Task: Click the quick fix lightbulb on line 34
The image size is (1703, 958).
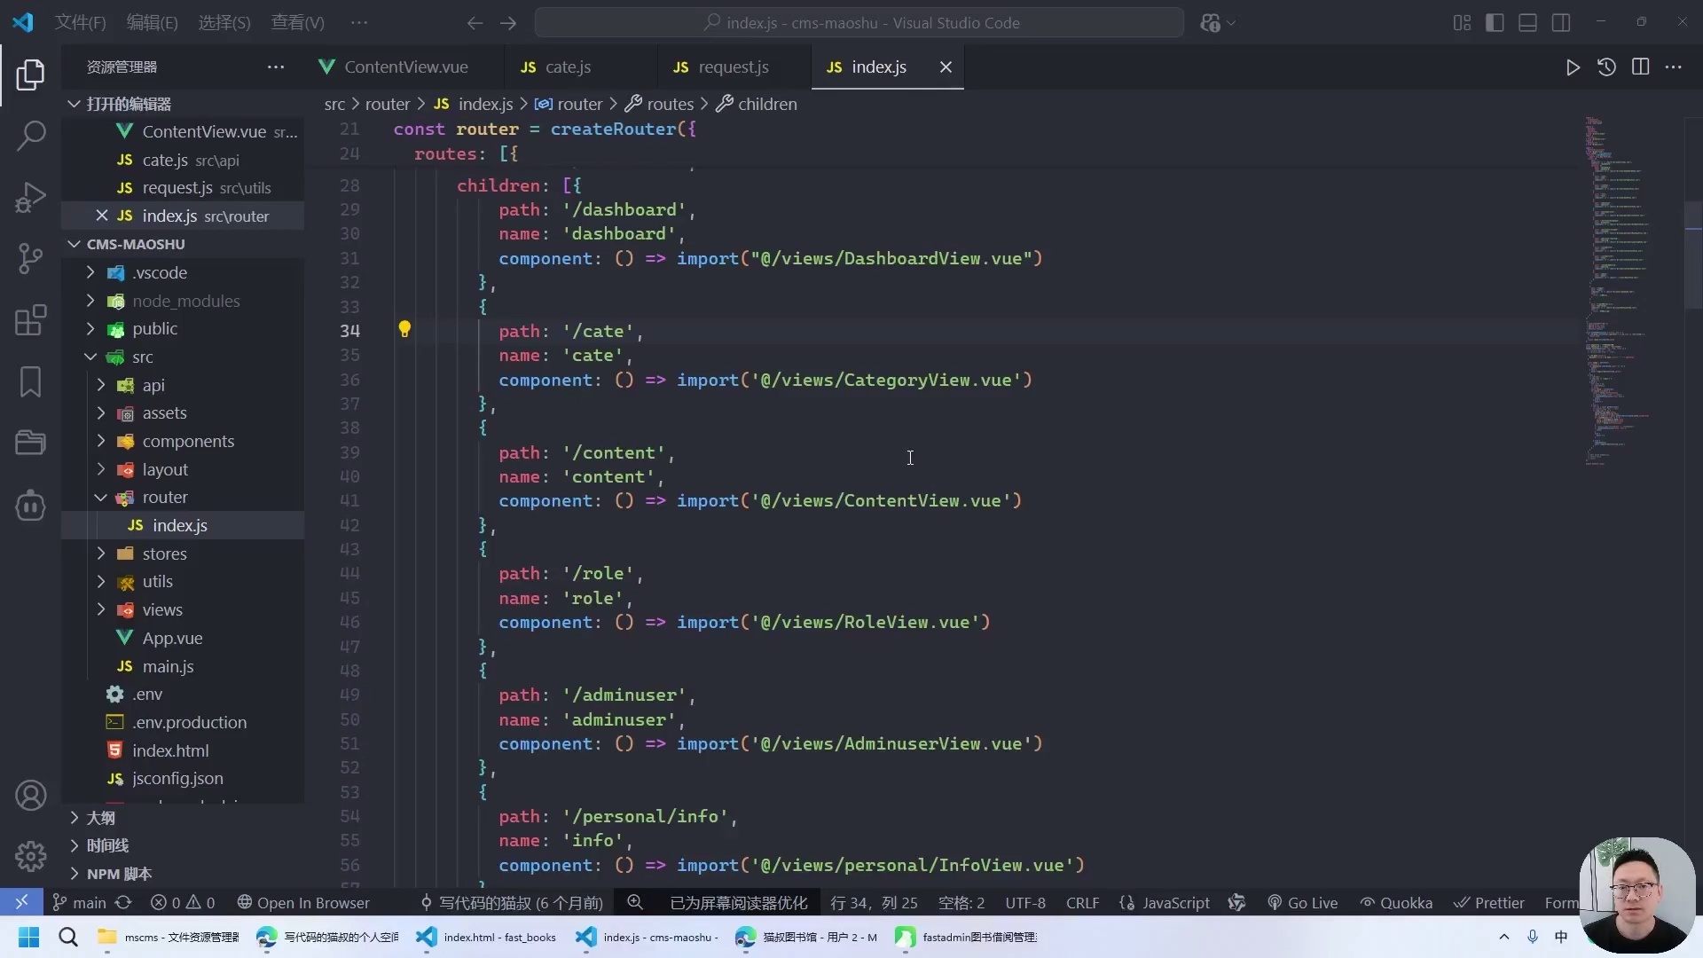Action: point(405,329)
